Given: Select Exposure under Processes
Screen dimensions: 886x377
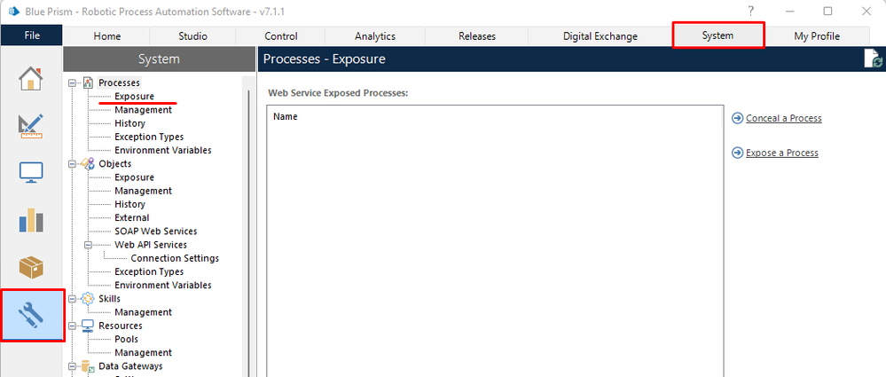Looking at the screenshot, I should (x=135, y=97).
